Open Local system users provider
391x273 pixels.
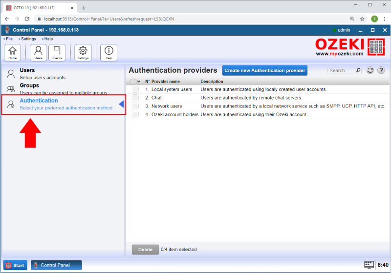click(172, 89)
